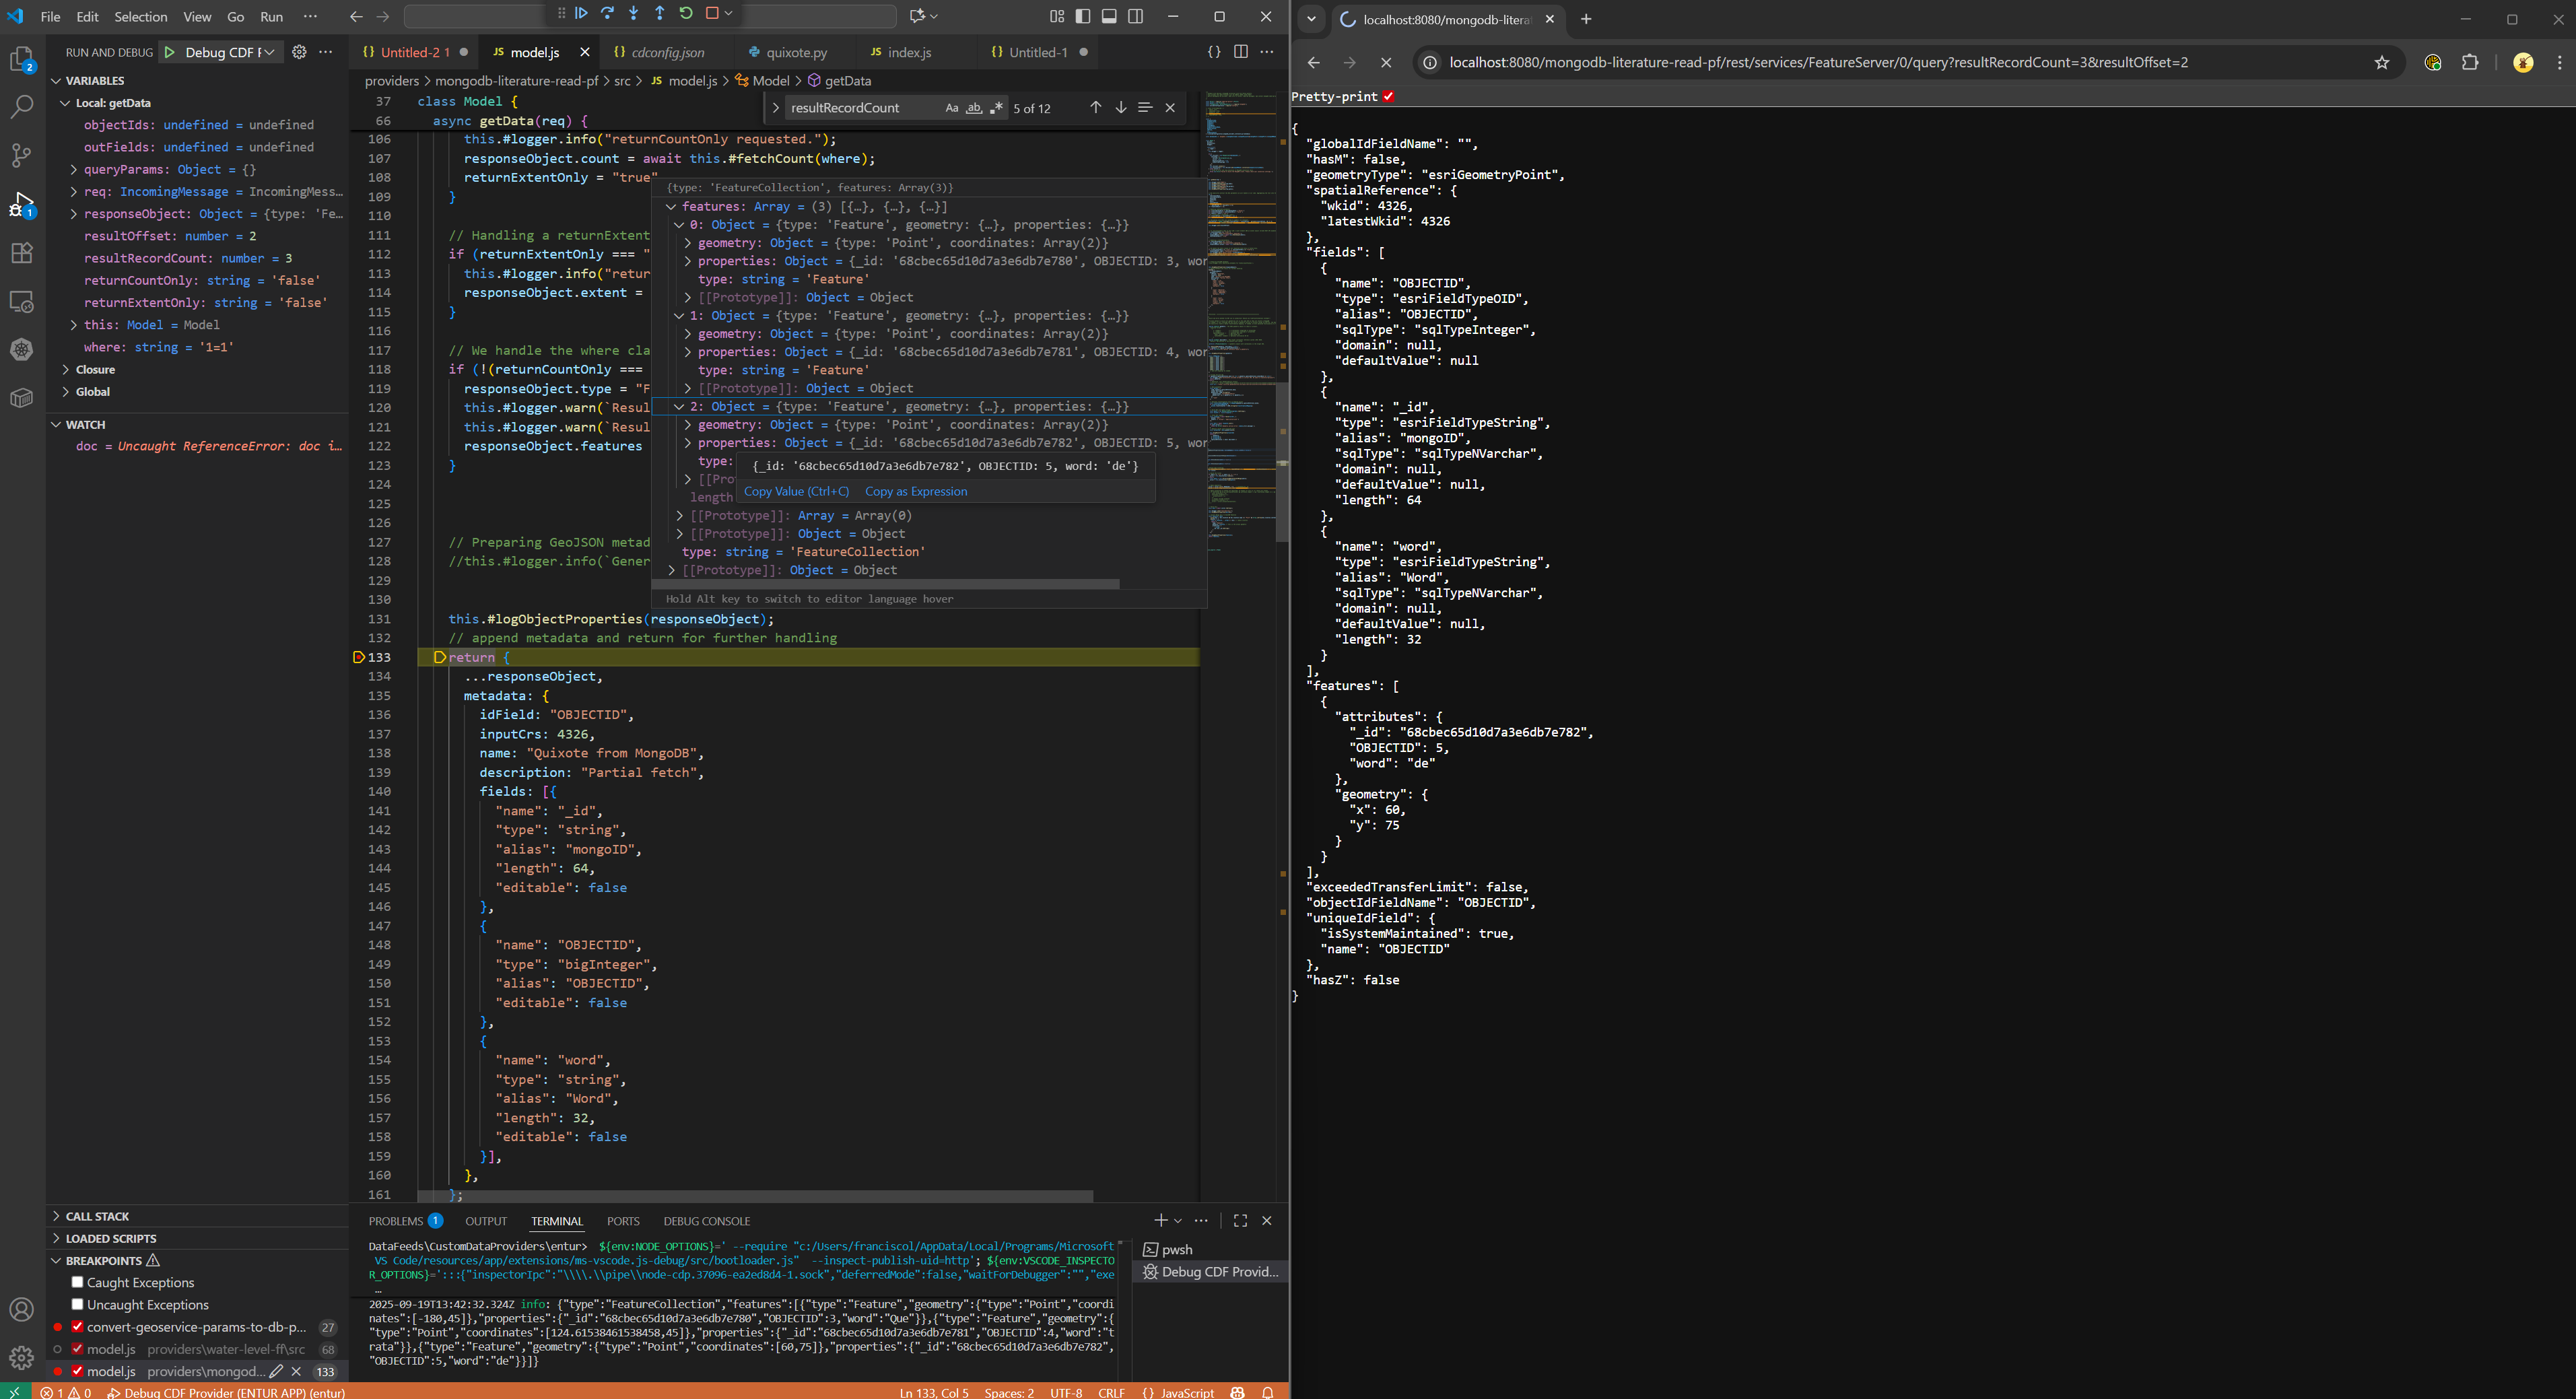The image size is (2576, 1399).
Task: Split the editor to the right
Action: coord(1241,52)
